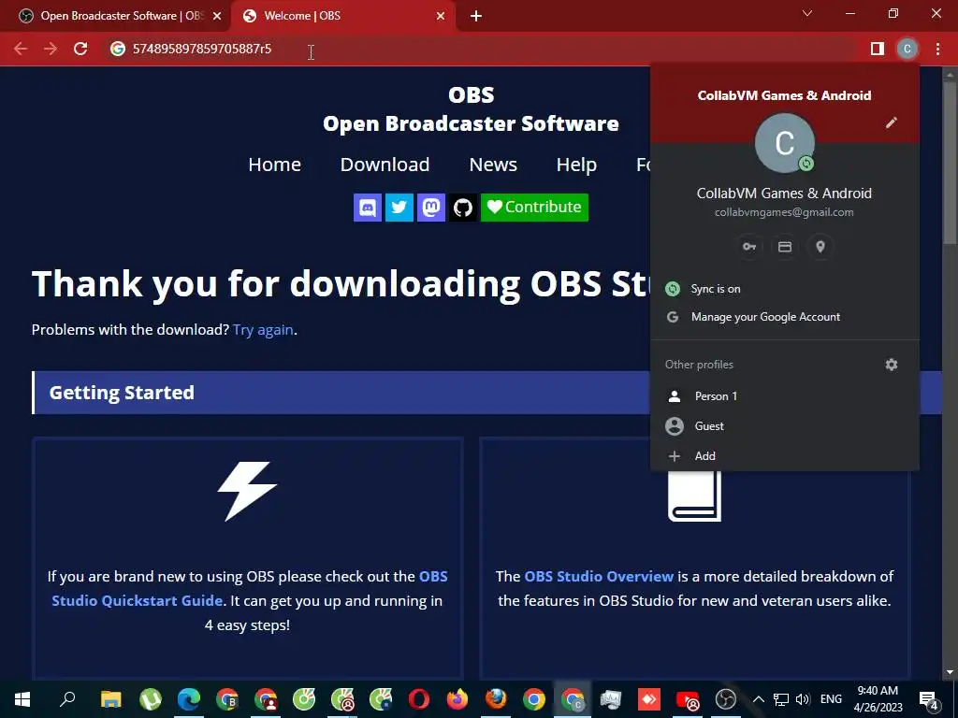Click the OBS page title heading

472,94
